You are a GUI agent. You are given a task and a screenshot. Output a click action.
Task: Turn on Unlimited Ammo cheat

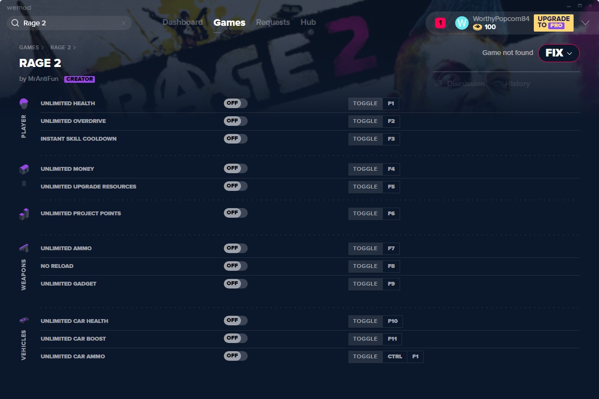tap(235, 248)
